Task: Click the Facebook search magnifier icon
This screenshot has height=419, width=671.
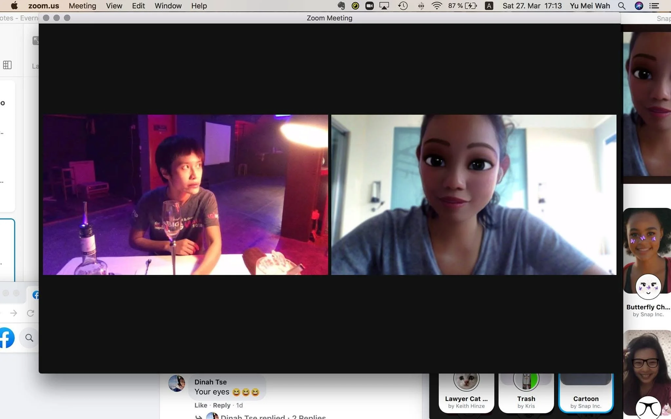Action: [x=29, y=338]
